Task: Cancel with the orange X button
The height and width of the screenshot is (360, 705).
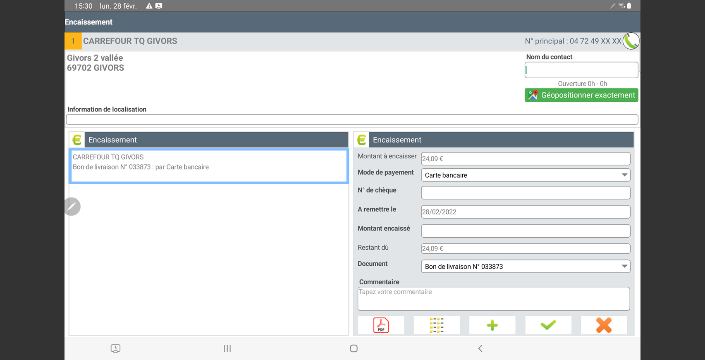Action: [604, 325]
